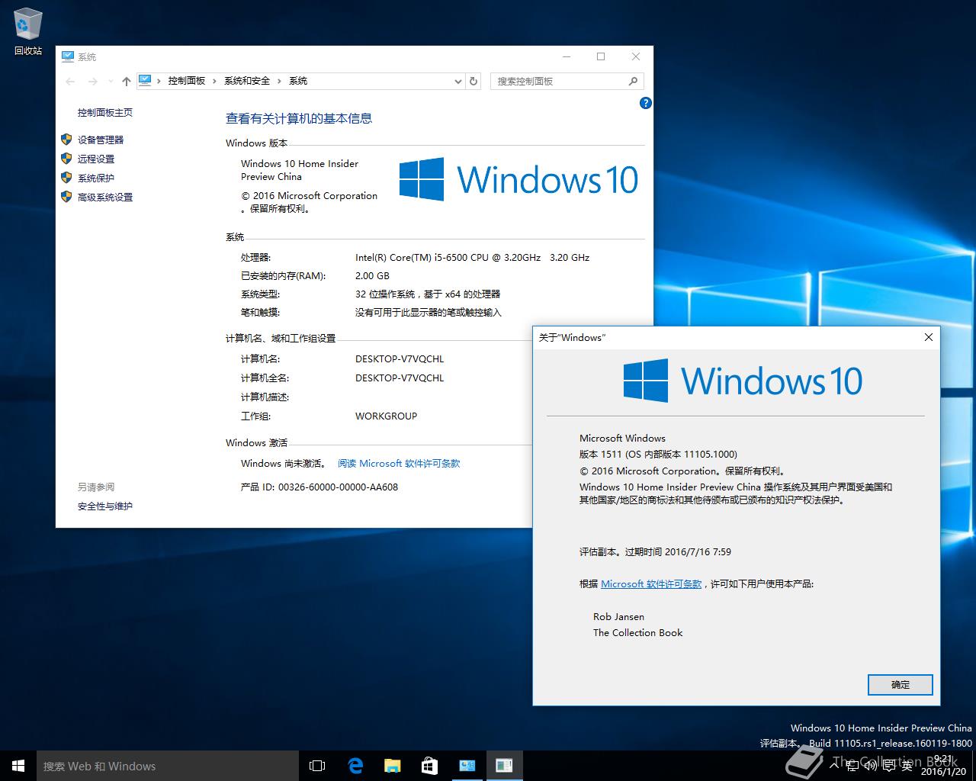Click Rob Jansen licensee name
Image resolution: width=976 pixels, height=781 pixels.
click(x=618, y=617)
